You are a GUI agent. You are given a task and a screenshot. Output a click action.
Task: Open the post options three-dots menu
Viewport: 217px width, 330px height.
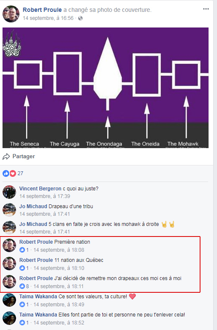coord(206,9)
